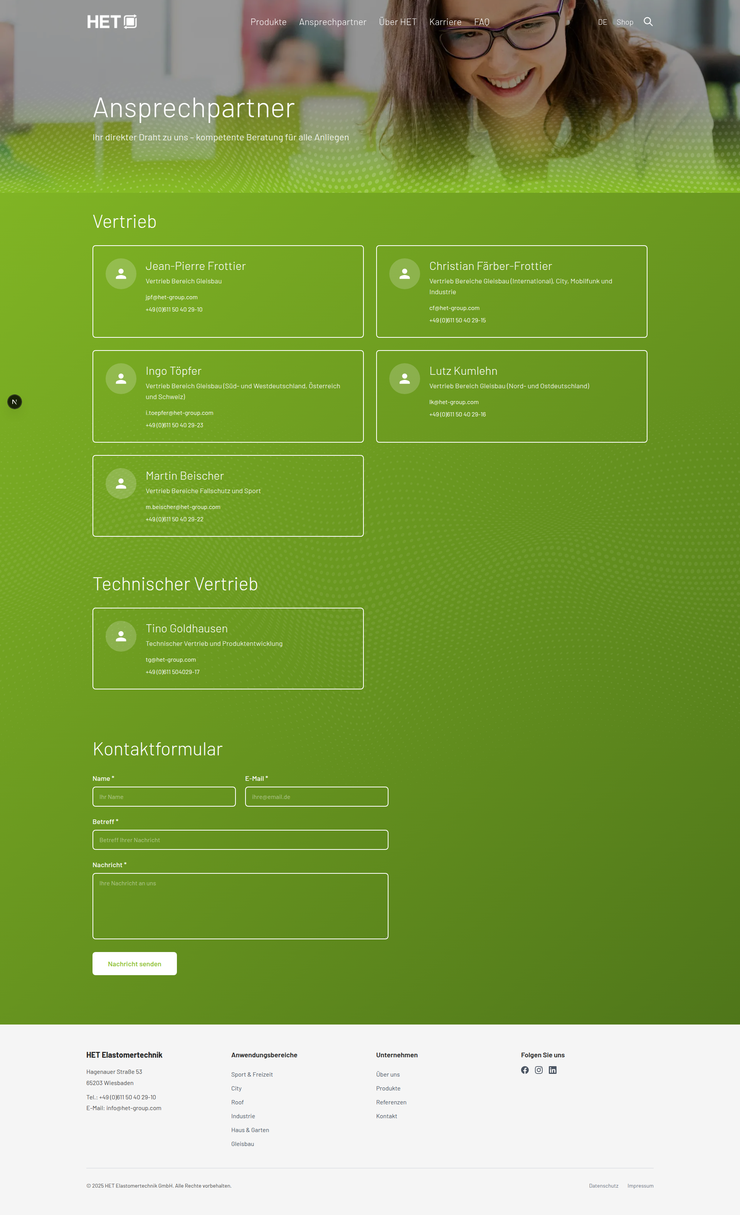Open the Impressum footer link

pyautogui.click(x=640, y=1186)
